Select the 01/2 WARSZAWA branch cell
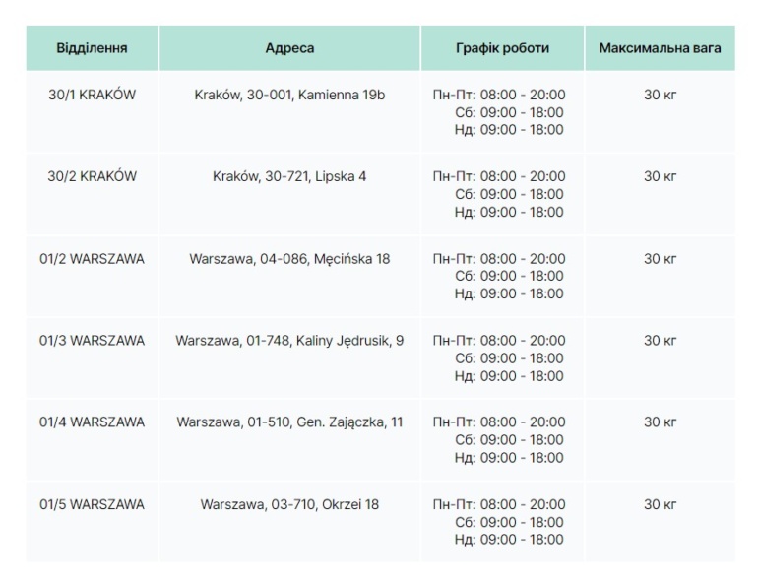Screen dimensions: 758x584 pyautogui.click(x=92, y=259)
